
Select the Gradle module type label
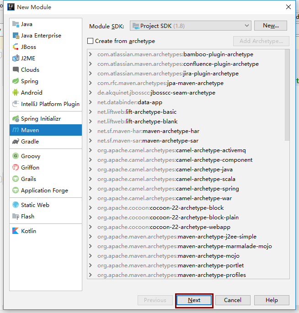(30, 141)
